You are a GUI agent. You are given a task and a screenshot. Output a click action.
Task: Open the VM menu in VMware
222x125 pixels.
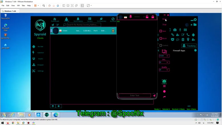pyautogui.click(x=18, y=5)
